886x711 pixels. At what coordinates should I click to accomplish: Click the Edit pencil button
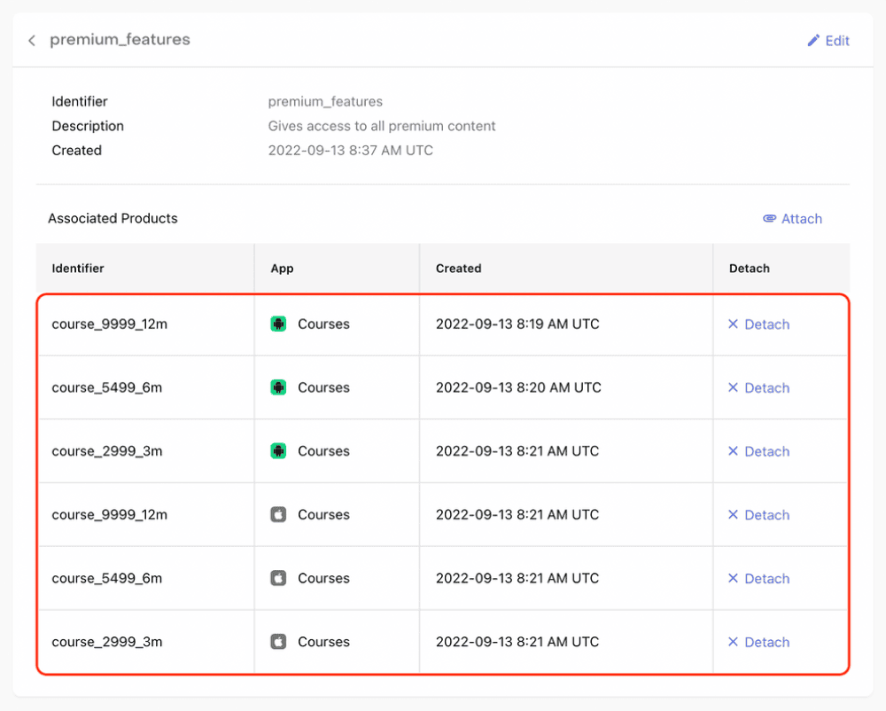point(828,41)
